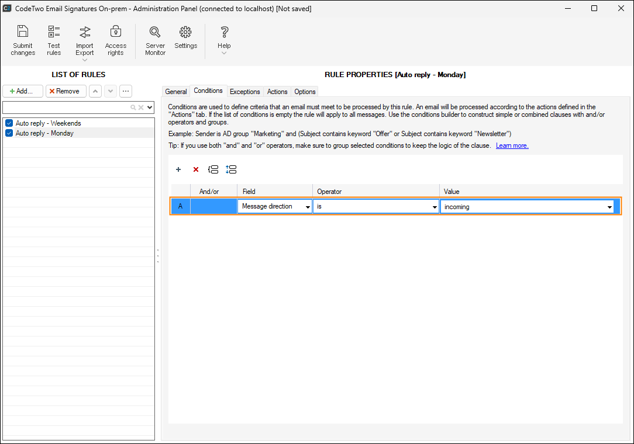
Task: Uncheck the Auto reply - Weekends rule
Action: point(9,123)
